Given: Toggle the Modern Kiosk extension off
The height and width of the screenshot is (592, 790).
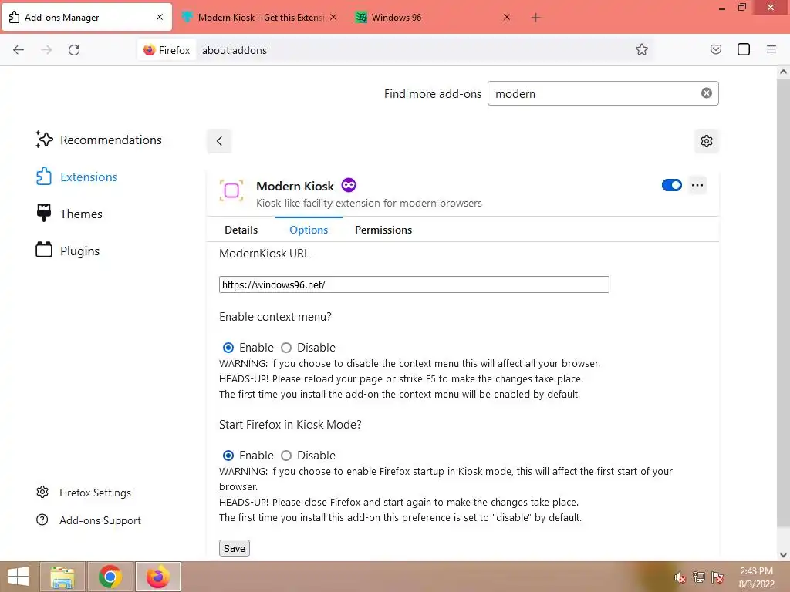Looking at the screenshot, I should 672,185.
